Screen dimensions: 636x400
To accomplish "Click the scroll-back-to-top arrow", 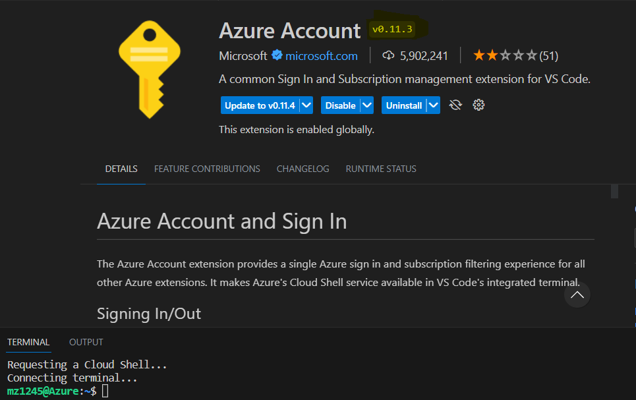I will [x=577, y=295].
